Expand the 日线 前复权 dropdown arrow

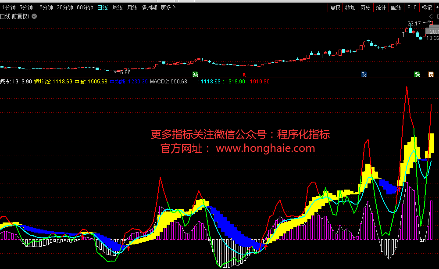34,16
